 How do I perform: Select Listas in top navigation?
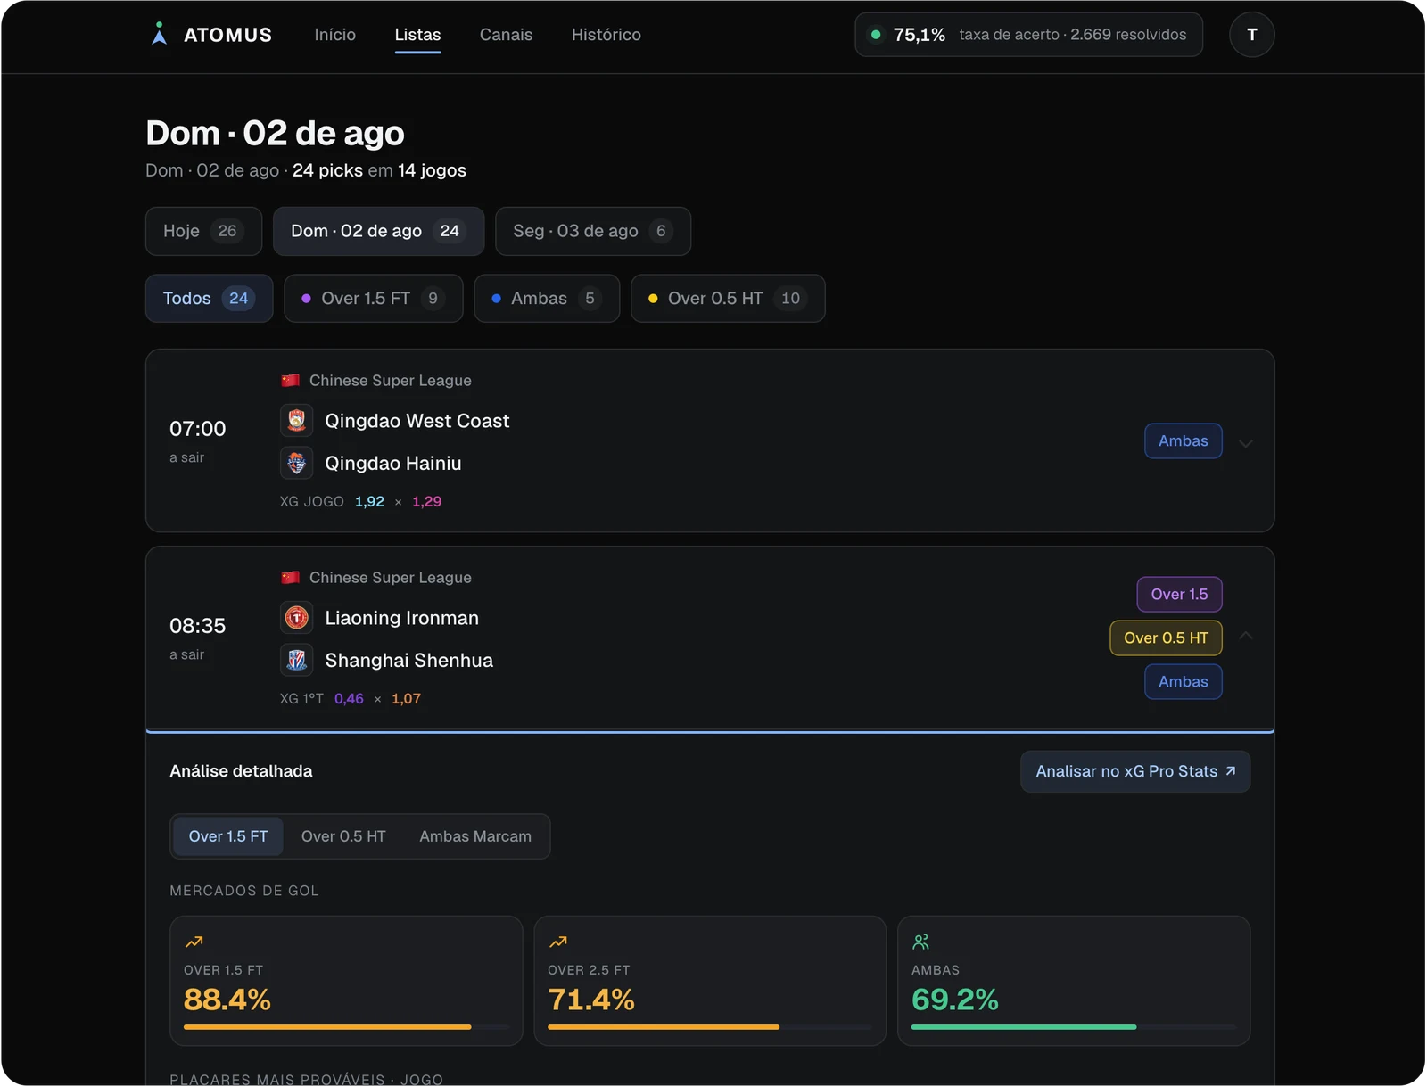pyautogui.click(x=417, y=35)
